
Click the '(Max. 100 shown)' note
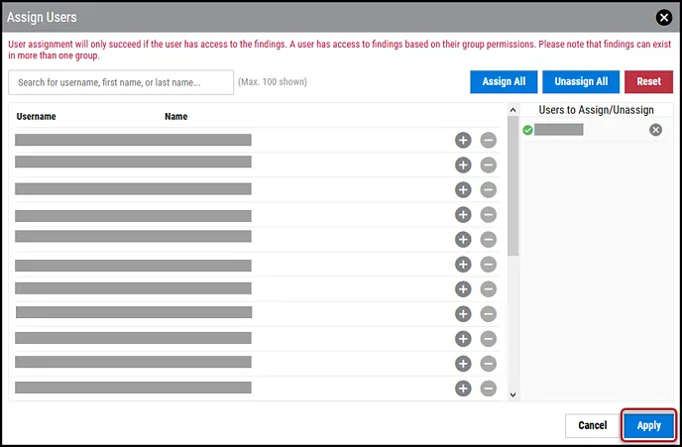pos(273,81)
